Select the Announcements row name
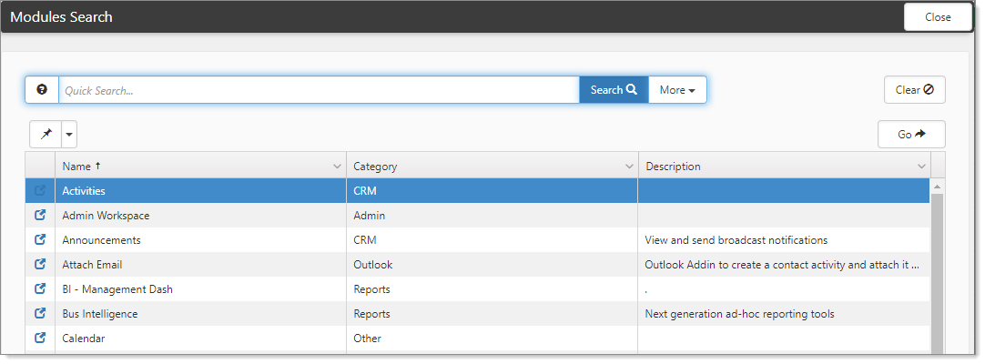Viewport: 985px width, 364px height. (101, 239)
